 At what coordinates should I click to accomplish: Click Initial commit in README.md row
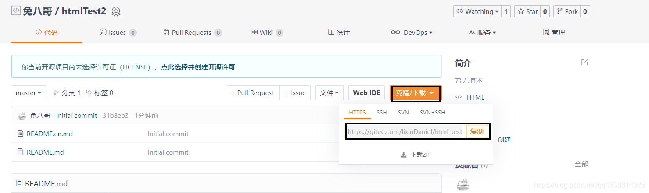coord(168,152)
